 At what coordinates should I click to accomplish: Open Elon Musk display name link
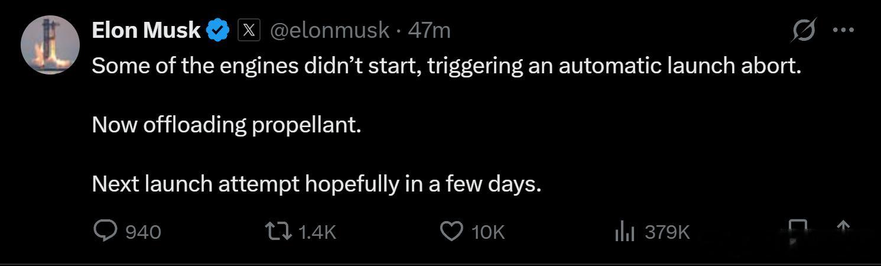coord(147,30)
